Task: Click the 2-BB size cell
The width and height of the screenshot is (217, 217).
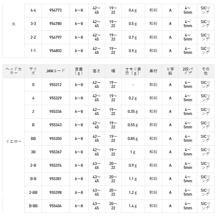Action: 33,192
